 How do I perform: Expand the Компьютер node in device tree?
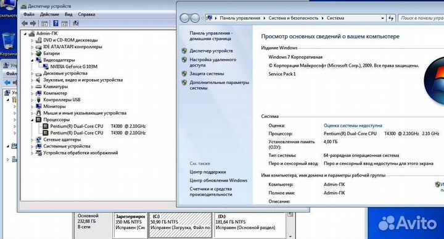pyautogui.click(x=32, y=93)
